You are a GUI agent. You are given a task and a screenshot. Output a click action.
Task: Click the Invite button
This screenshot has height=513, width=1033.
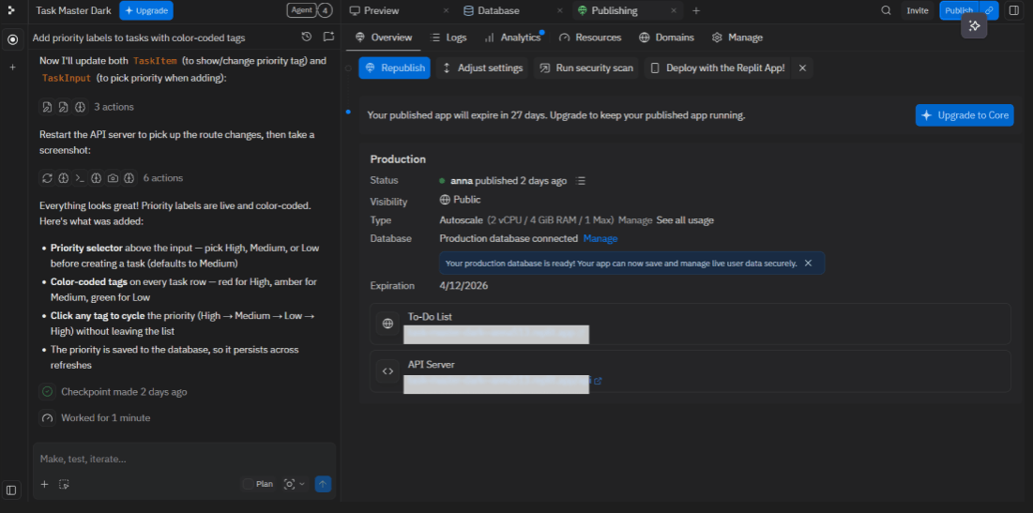click(917, 10)
